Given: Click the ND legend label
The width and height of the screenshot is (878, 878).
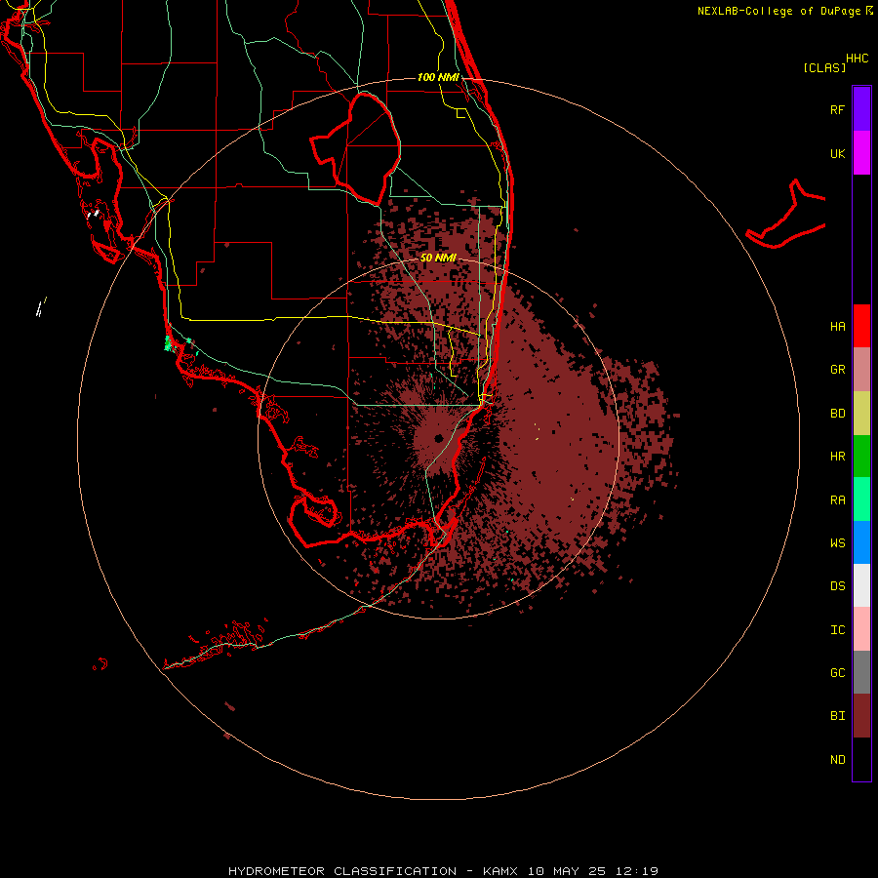Looking at the screenshot, I should 837,760.
